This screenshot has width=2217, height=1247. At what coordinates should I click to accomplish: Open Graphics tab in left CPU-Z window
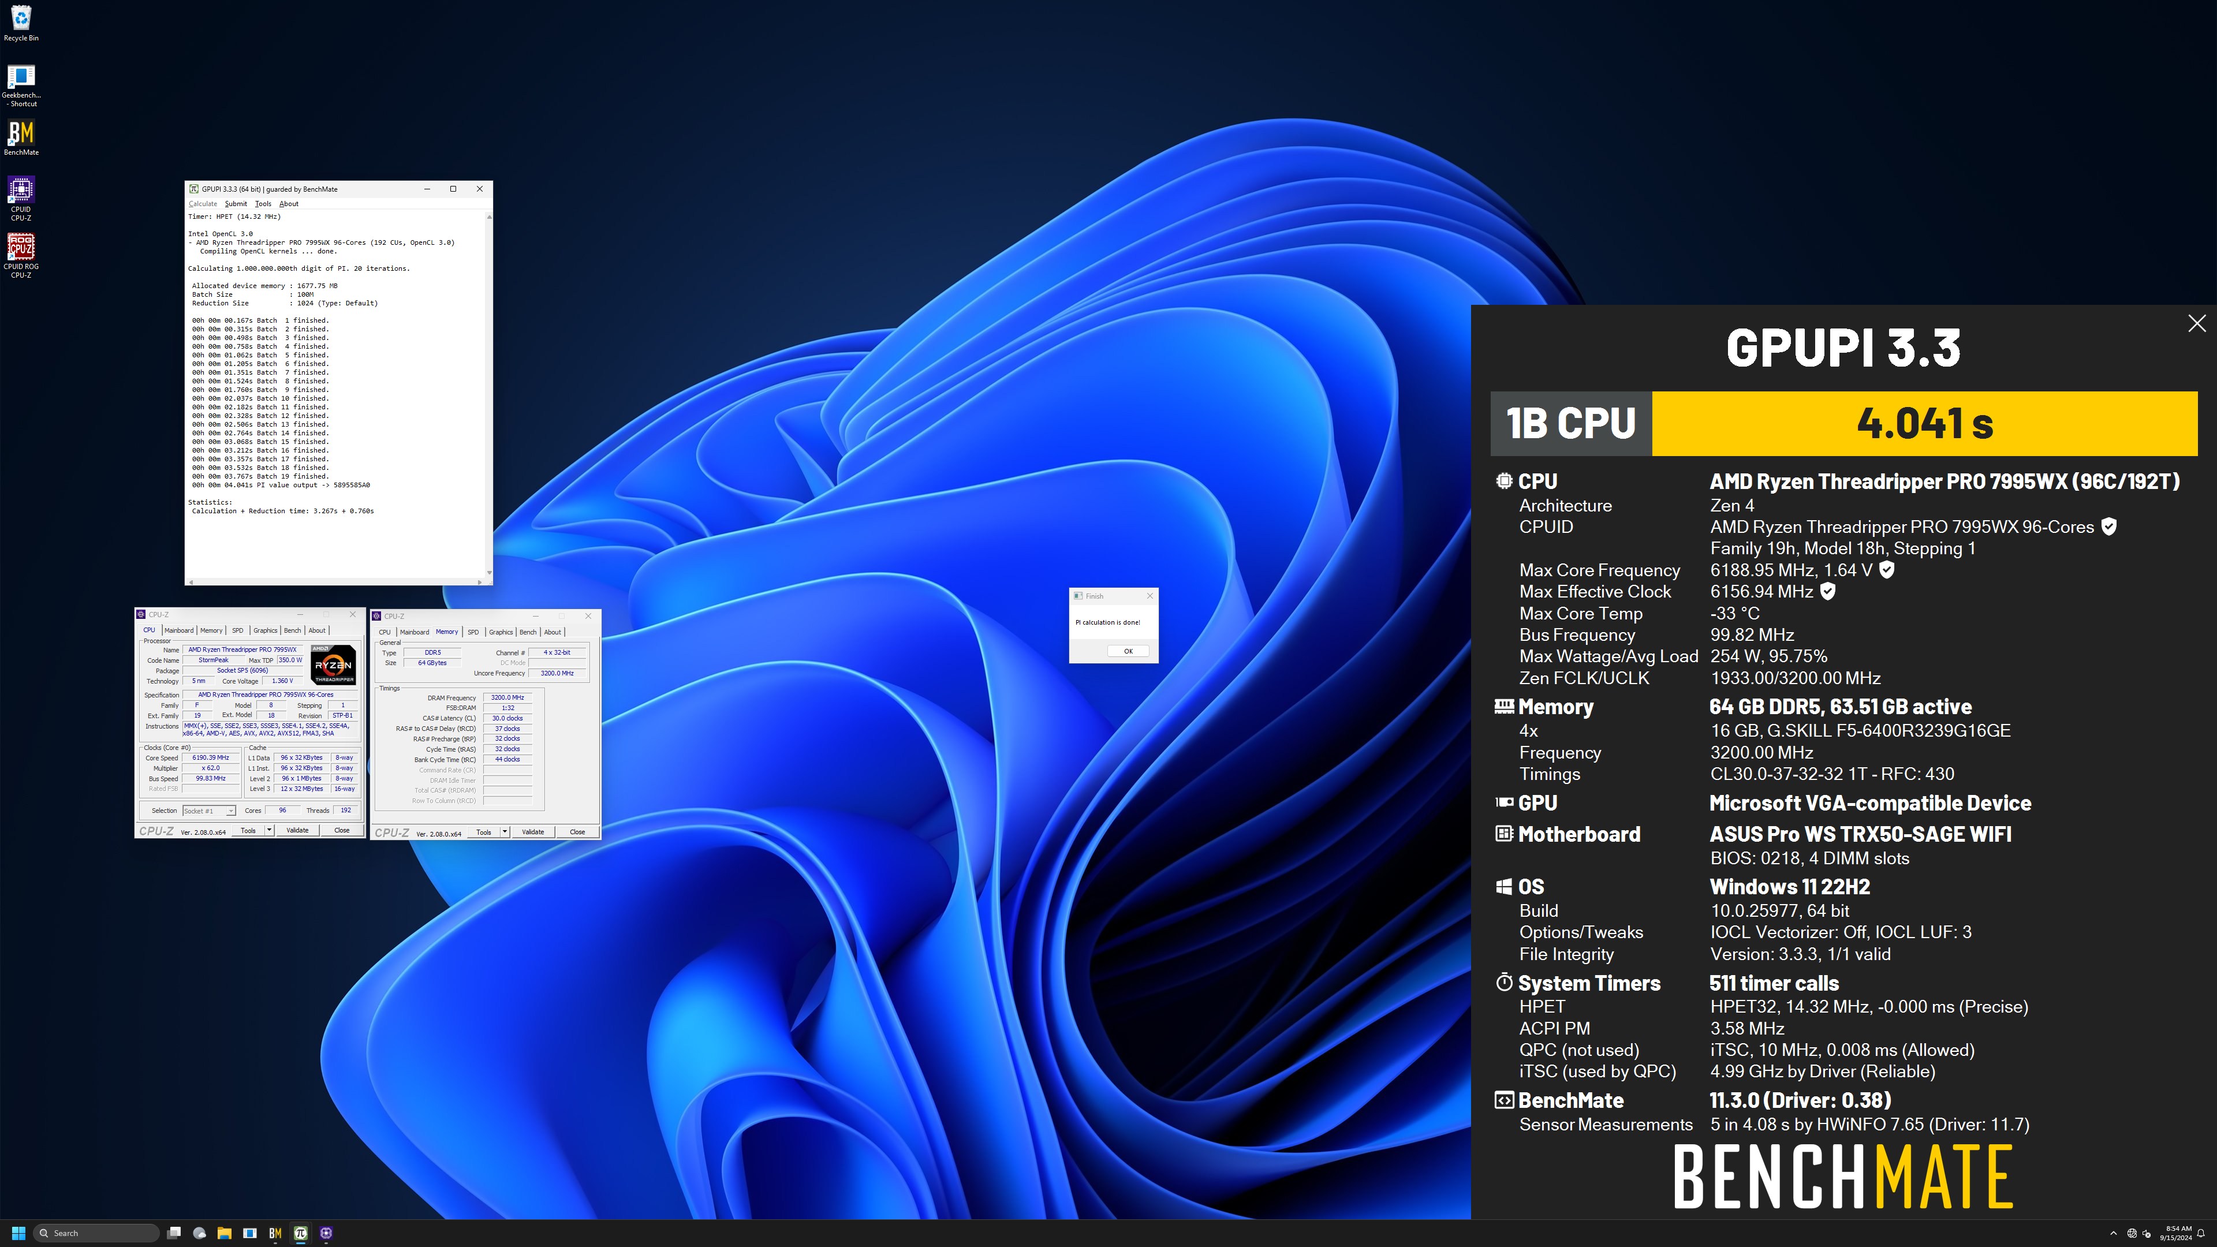(265, 631)
